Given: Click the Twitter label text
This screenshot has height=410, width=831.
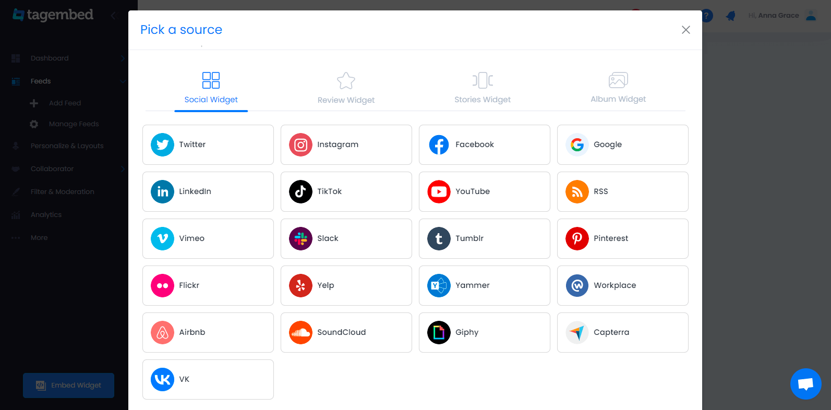Looking at the screenshot, I should (192, 144).
